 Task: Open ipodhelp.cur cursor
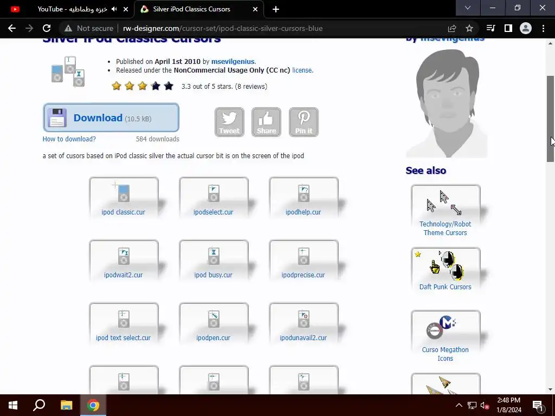click(304, 197)
